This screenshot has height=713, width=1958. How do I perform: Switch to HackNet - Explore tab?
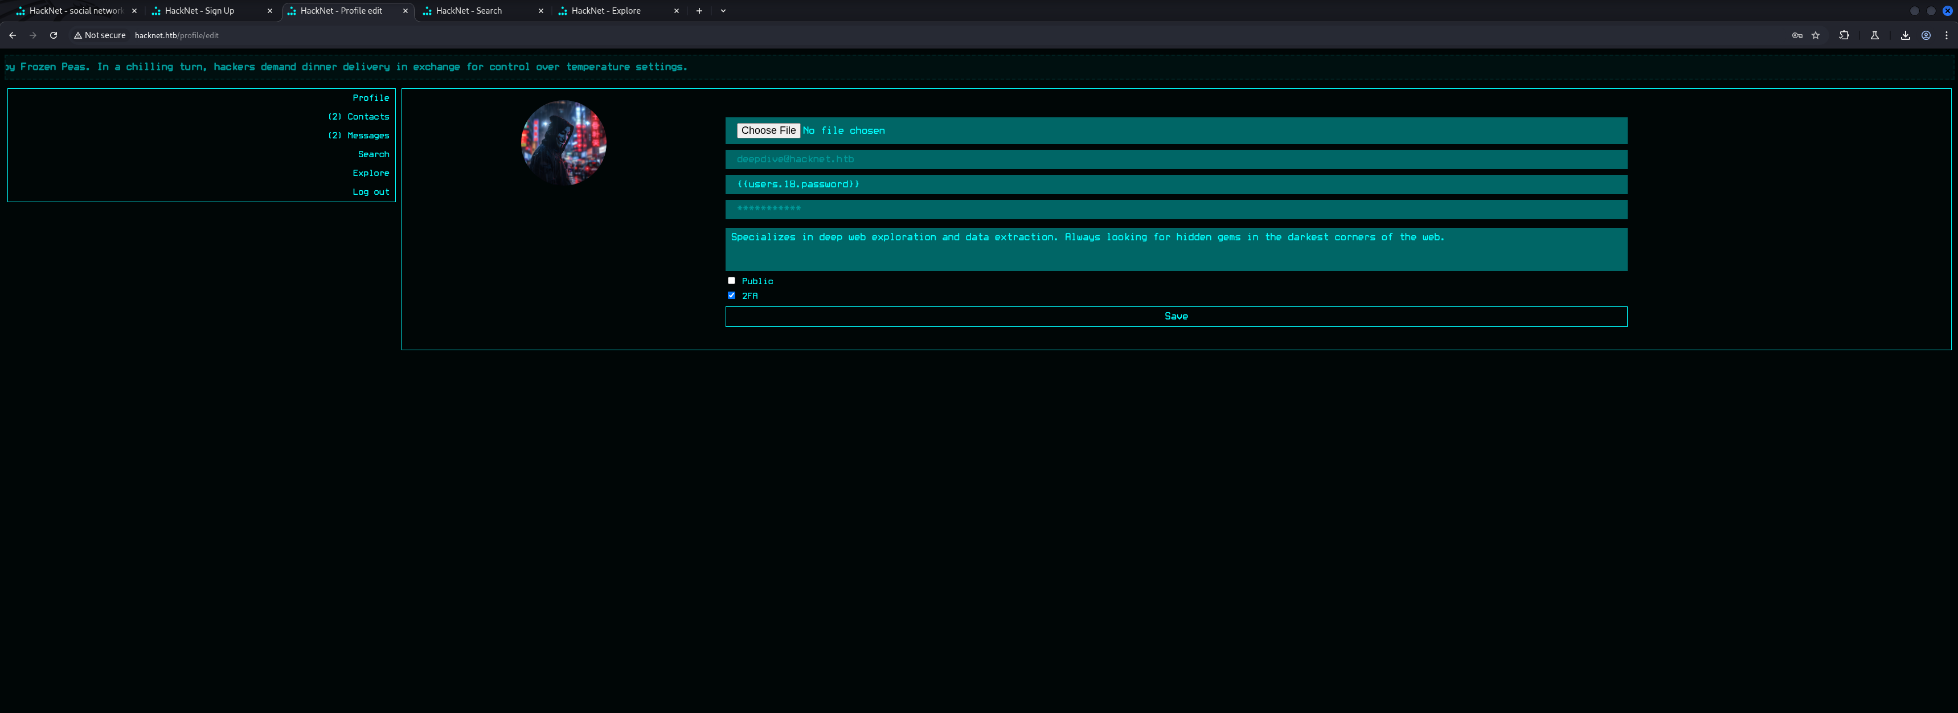606,11
